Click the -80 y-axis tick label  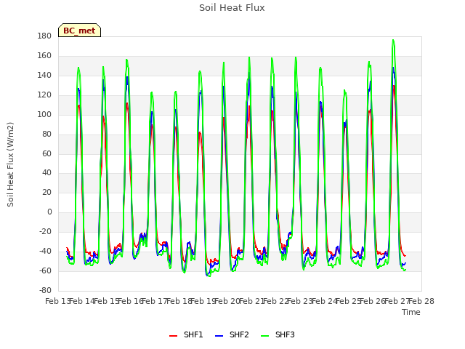(x=45, y=291)
